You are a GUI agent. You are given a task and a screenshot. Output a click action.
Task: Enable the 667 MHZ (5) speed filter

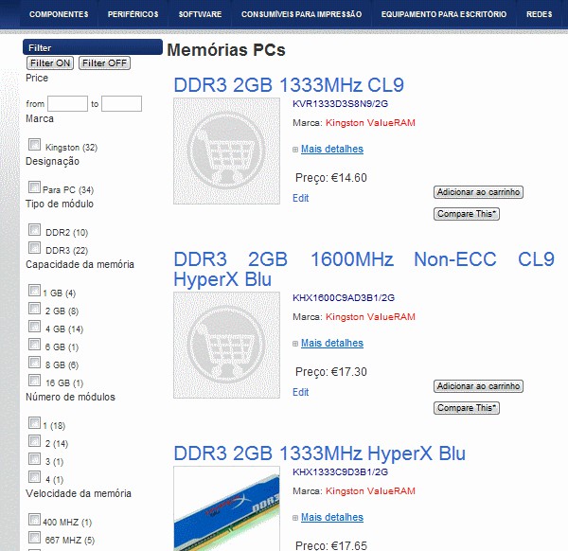pyautogui.click(x=34, y=537)
